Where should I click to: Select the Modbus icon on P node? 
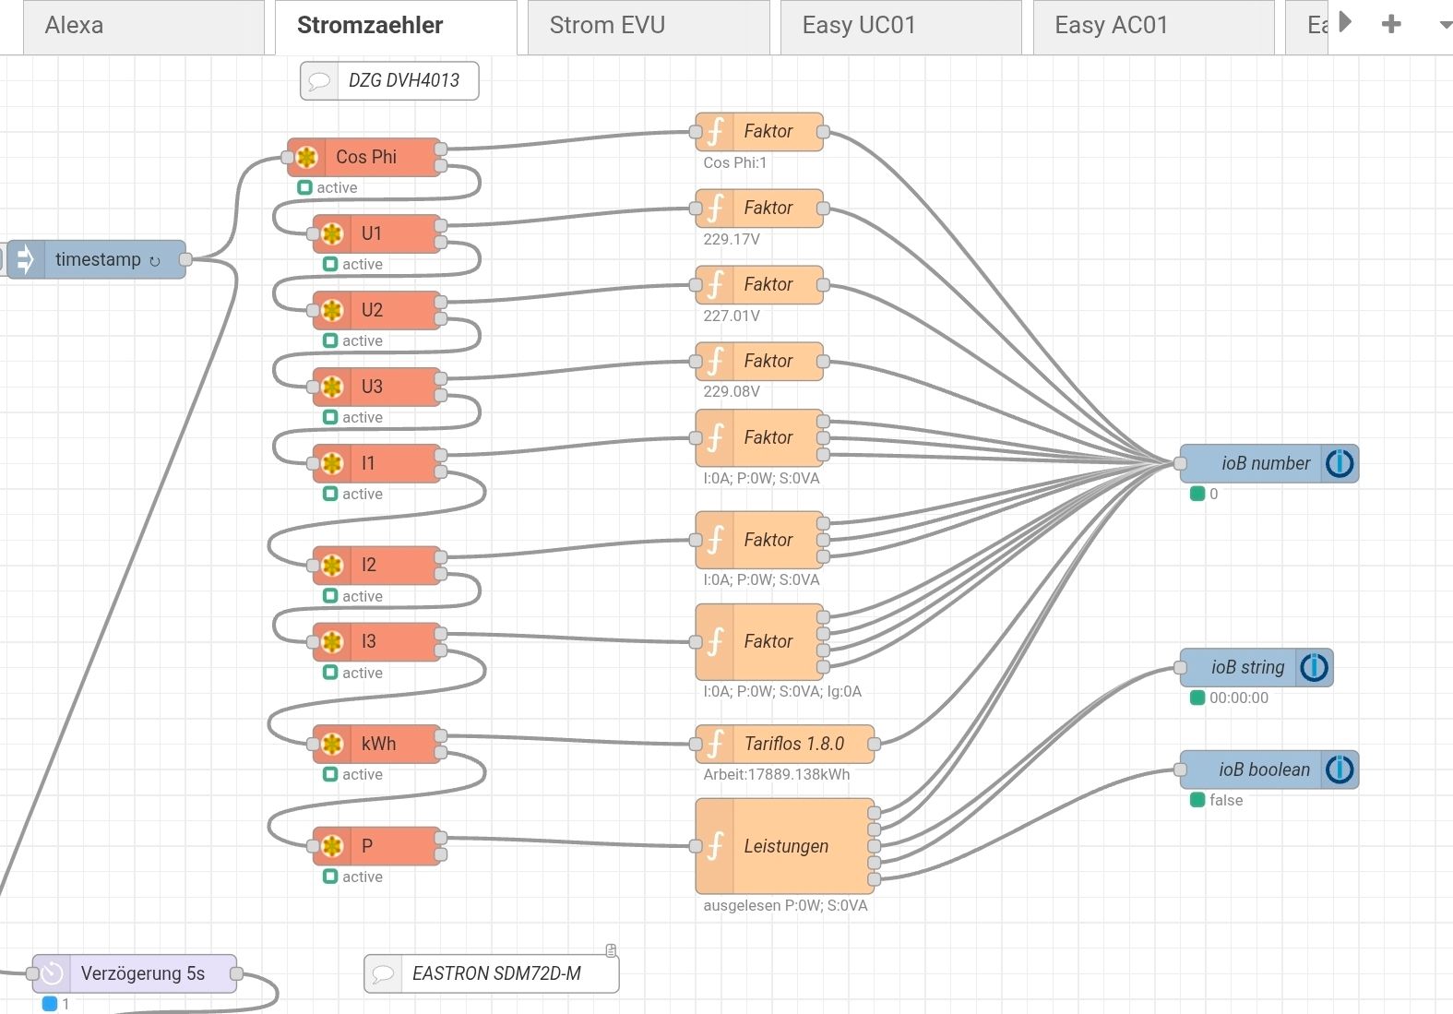point(333,846)
